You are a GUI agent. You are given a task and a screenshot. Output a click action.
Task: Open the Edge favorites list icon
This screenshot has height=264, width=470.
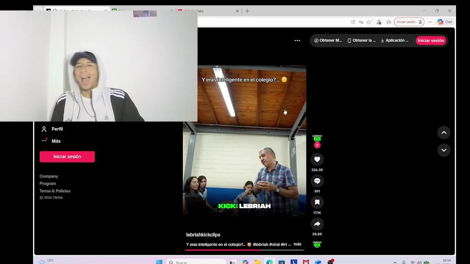[389, 22]
